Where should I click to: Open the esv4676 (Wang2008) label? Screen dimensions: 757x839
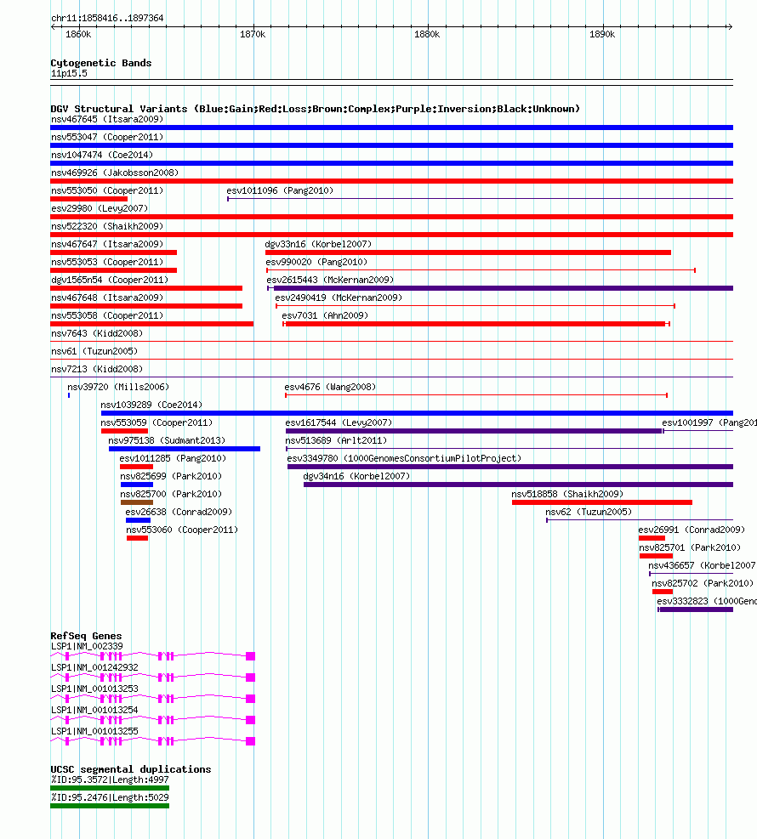[330, 387]
